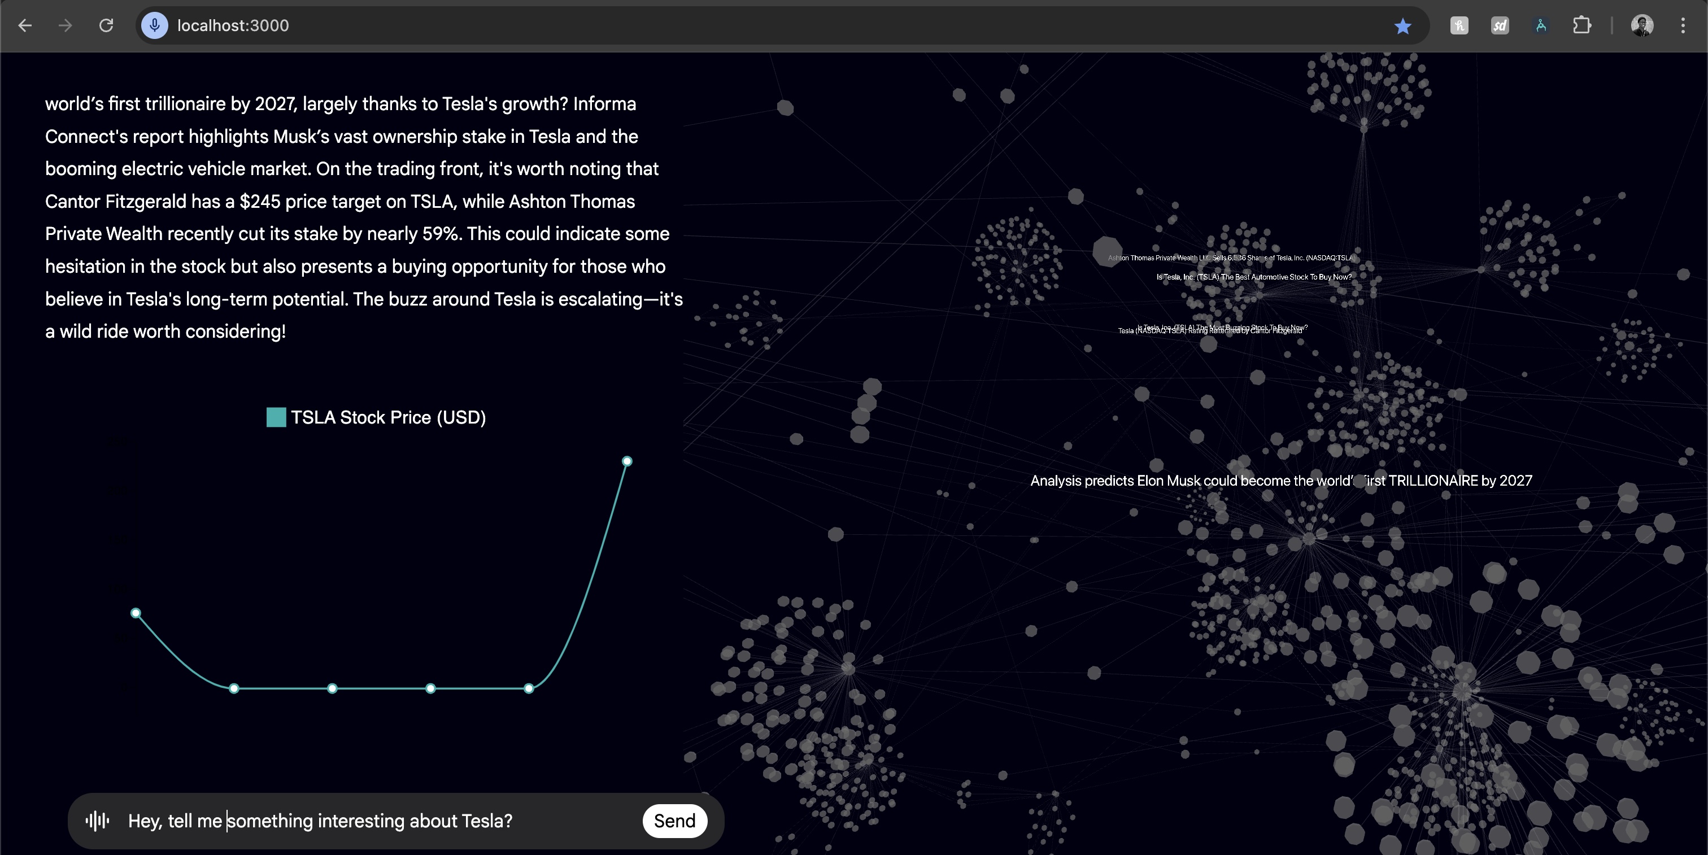Image resolution: width=1708 pixels, height=855 pixels.
Task: Reload the page with the refresh icon
Action: [106, 26]
